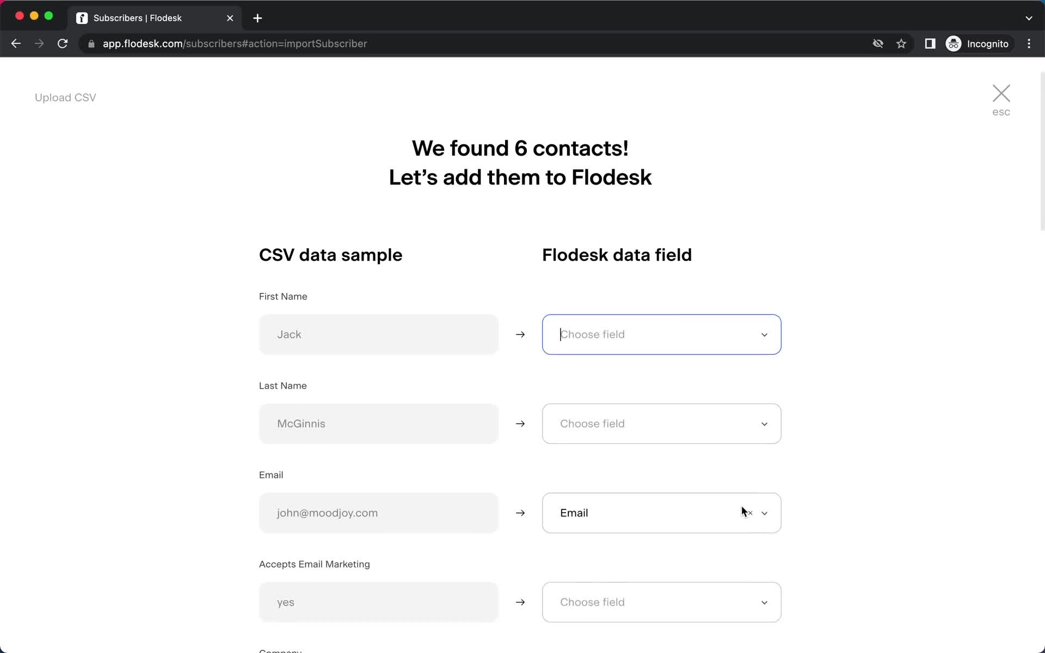Viewport: 1045px width, 653px height.
Task: Expand the Last Name field dropdown
Action: (661, 423)
